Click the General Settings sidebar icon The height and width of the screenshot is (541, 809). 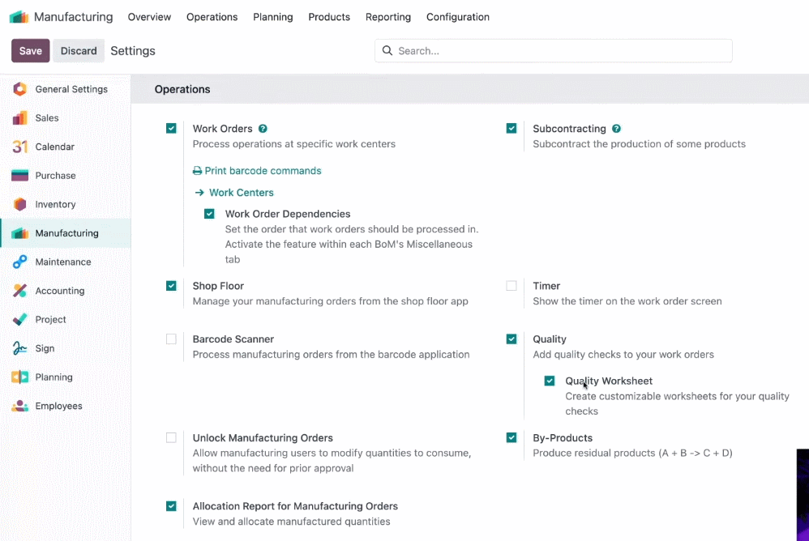point(19,89)
